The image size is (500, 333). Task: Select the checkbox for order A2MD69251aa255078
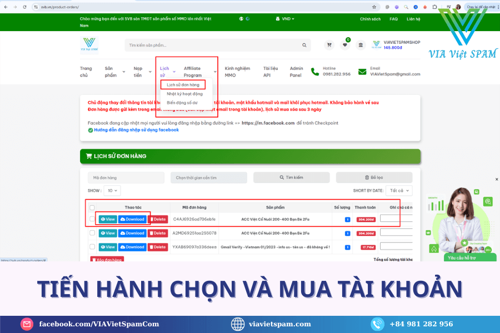click(92, 233)
